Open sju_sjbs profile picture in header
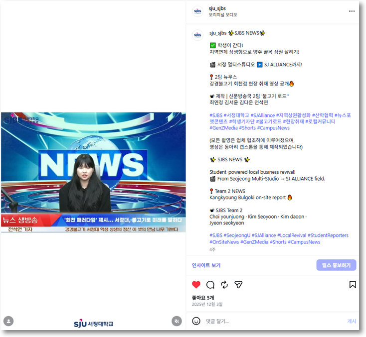 pyautogui.click(x=197, y=11)
